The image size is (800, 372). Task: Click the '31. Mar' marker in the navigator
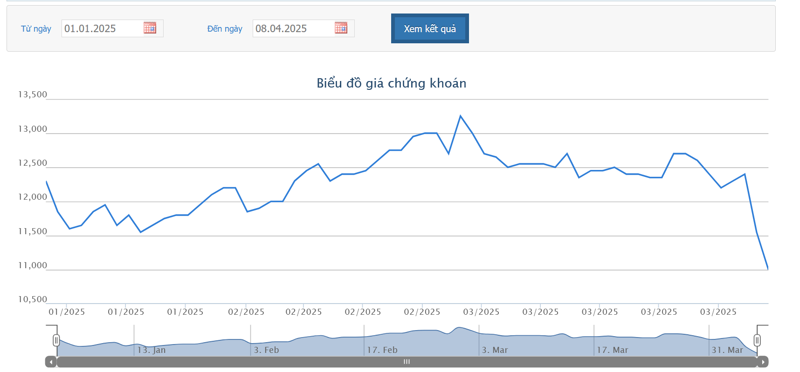click(727, 350)
